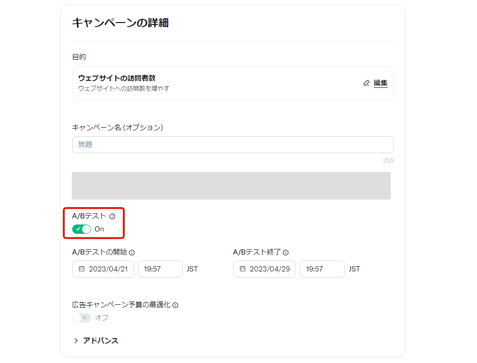
Task: Click the JST label beside the start time
Action: coord(192,269)
